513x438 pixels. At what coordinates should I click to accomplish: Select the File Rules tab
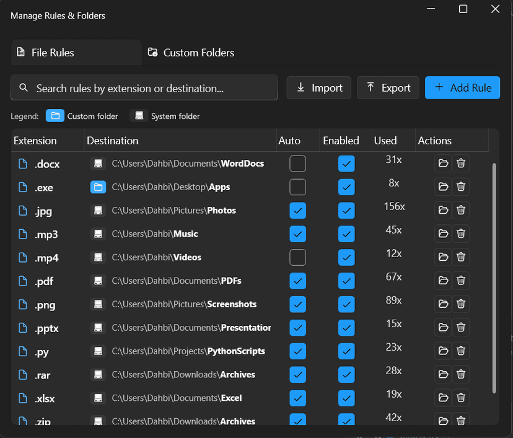[x=76, y=53]
